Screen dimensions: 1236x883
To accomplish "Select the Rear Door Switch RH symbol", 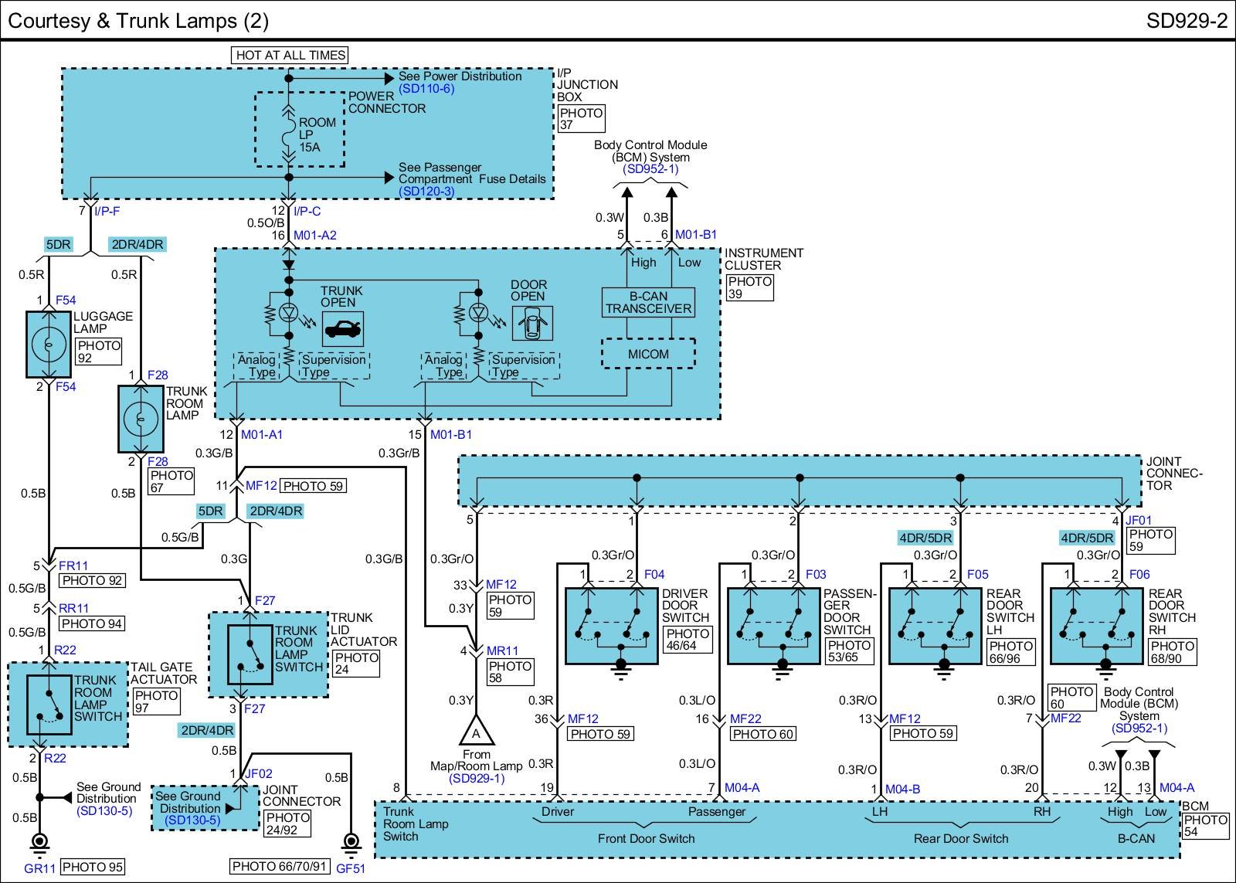I will tap(1096, 626).
